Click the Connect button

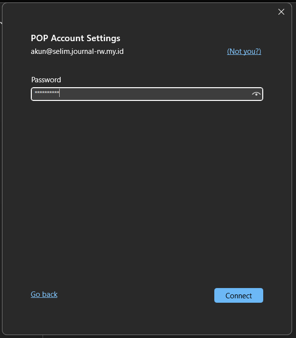[x=239, y=295]
